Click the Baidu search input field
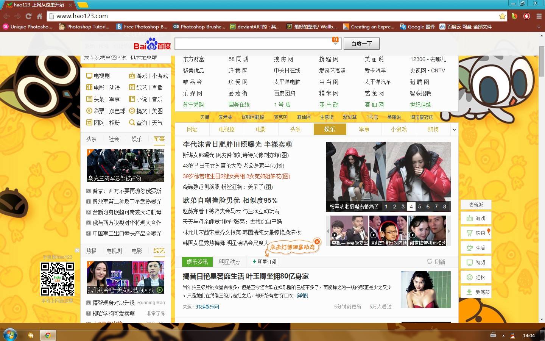Viewport: 545px width, 341px height. [254, 44]
